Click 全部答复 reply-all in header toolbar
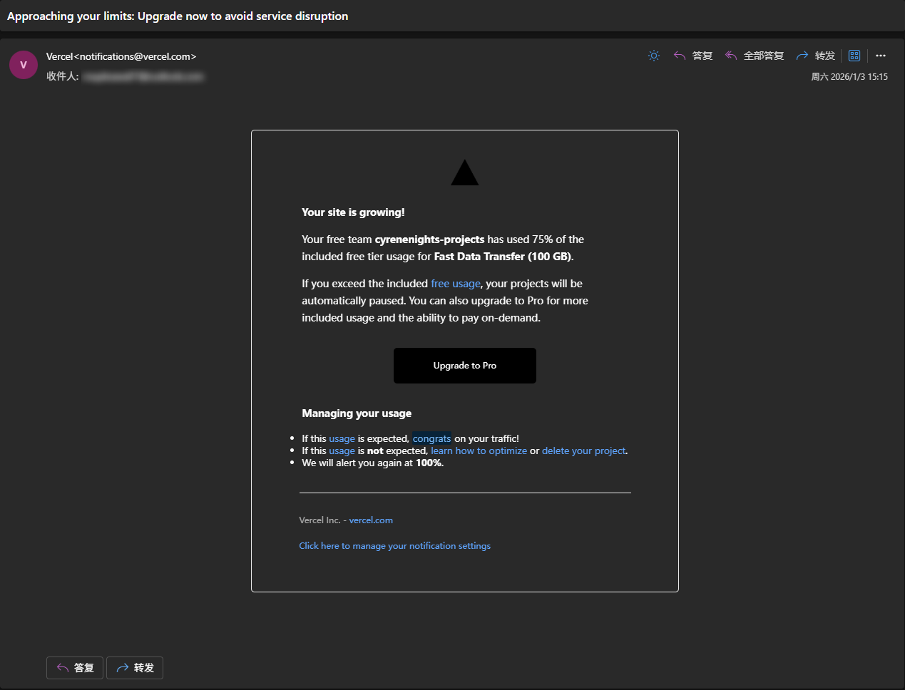The height and width of the screenshot is (690, 905). point(755,56)
